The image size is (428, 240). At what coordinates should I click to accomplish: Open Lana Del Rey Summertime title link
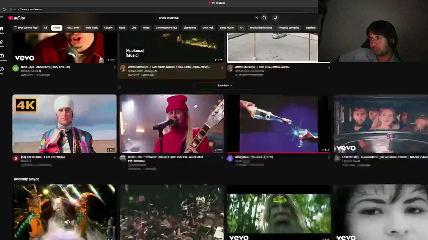pos(385,157)
